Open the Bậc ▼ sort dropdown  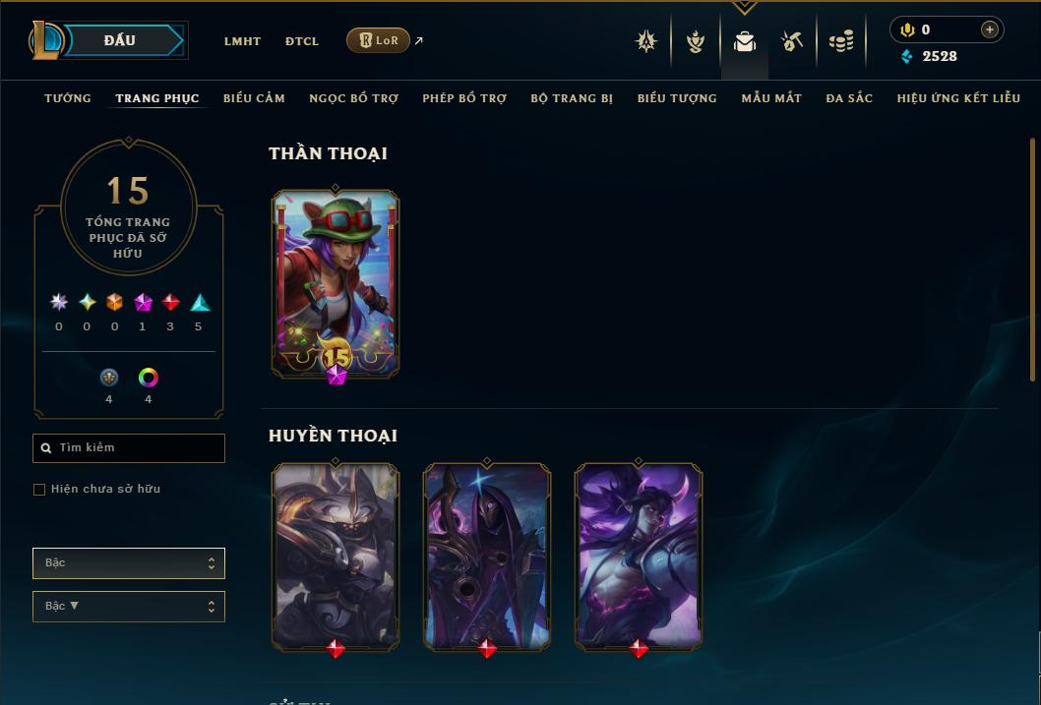pos(129,606)
